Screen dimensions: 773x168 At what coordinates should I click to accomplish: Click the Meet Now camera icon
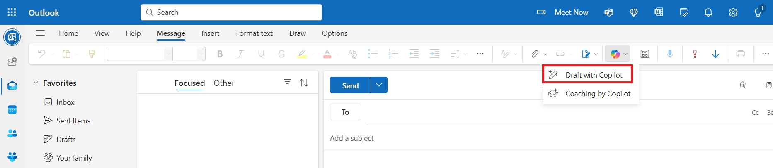[x=541, y=12]
